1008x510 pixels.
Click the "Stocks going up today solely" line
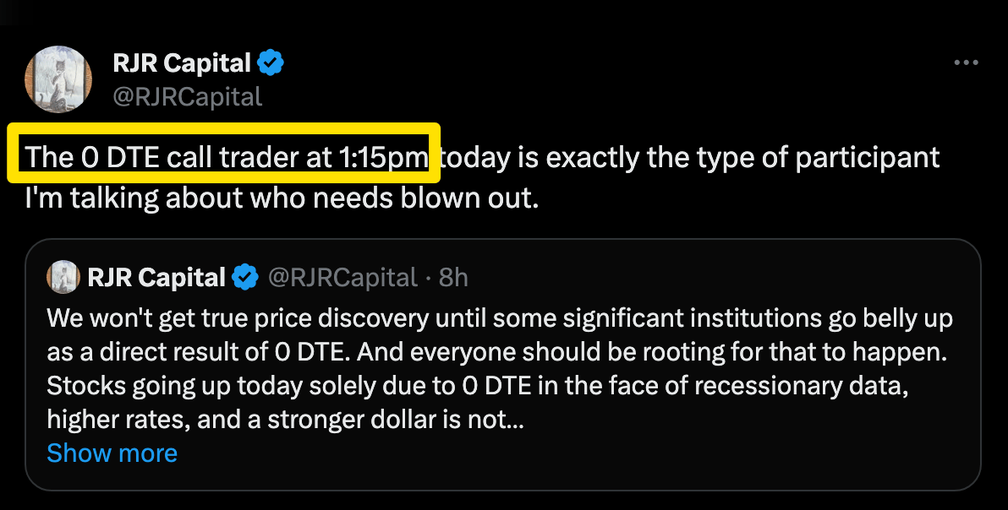coord(477,386)
